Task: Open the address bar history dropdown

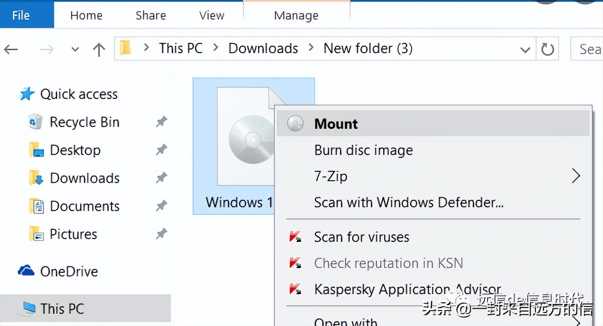Action: [x=525, y=49]
